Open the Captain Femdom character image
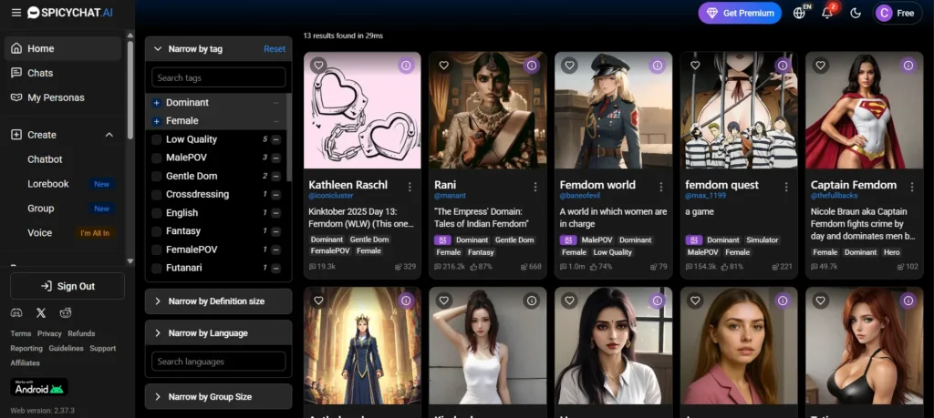The height and width of the screenshot is (418, 934). 865,110
